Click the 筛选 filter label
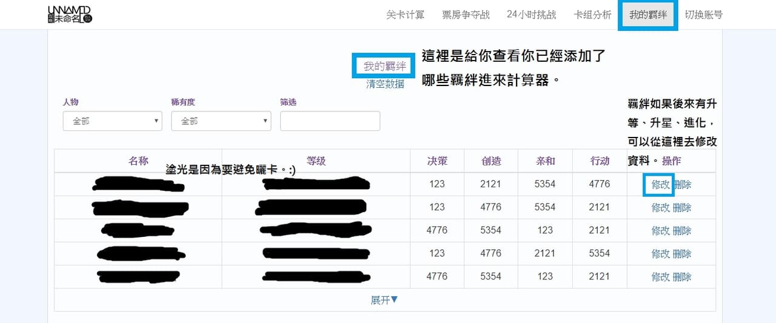This screenshot has width=776, height=323. (x=288, y=102)
